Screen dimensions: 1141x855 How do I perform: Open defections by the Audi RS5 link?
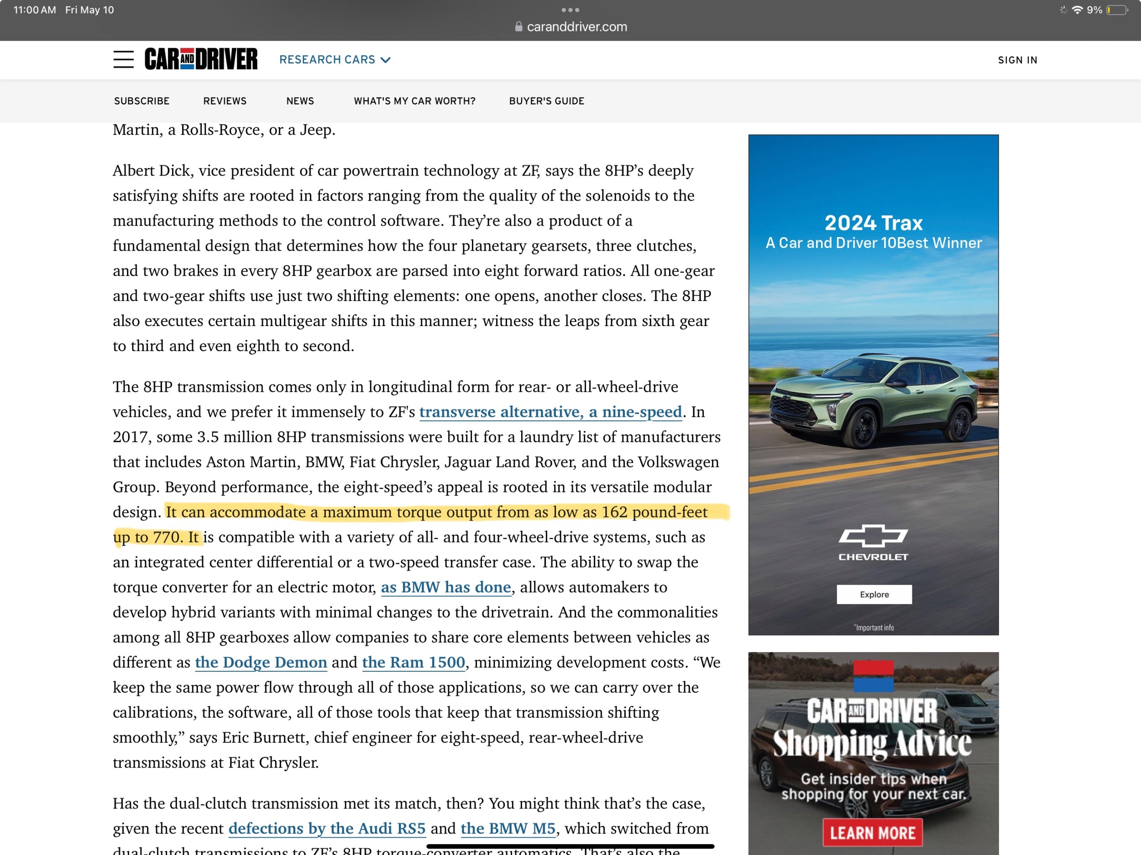point(327,828)
